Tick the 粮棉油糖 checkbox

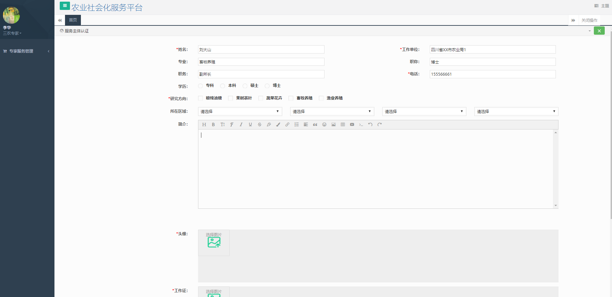200,98
